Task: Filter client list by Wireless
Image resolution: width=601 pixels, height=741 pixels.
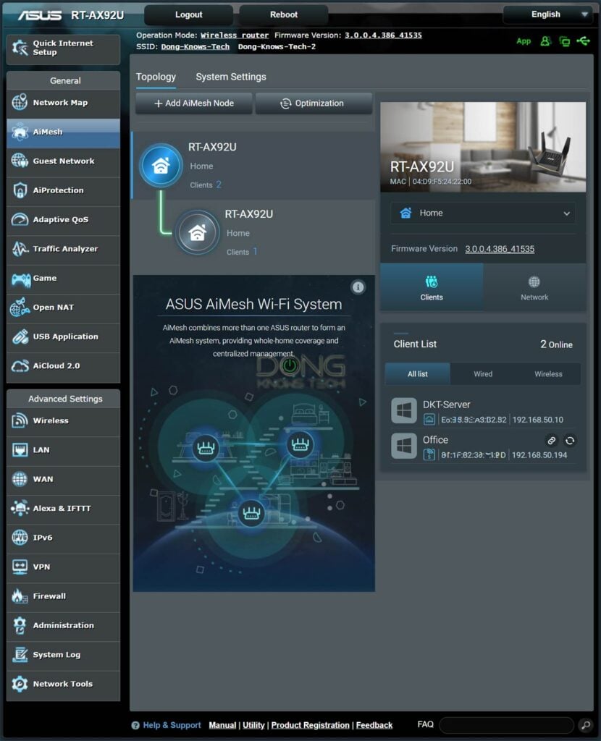Action: click(548, 374)
